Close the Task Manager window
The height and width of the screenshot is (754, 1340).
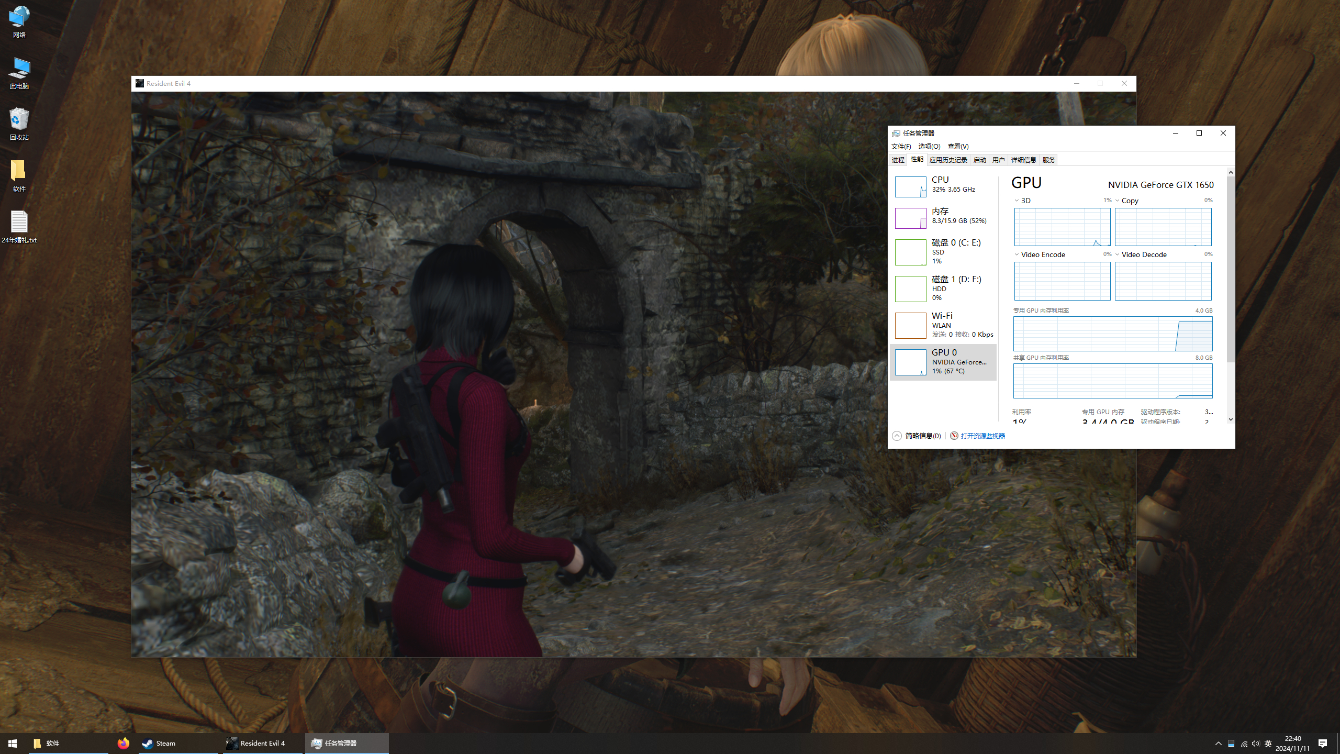[x=1223, y=133]
